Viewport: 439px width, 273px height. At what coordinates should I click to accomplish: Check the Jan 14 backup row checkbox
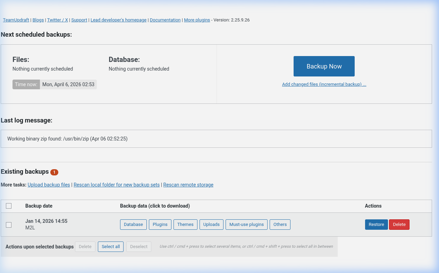pos(9,224)
